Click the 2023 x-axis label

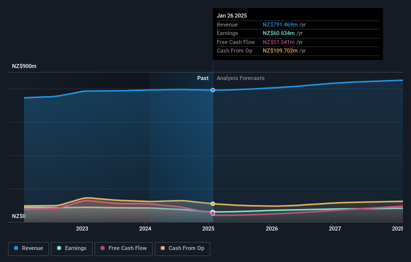coord(82,228)
